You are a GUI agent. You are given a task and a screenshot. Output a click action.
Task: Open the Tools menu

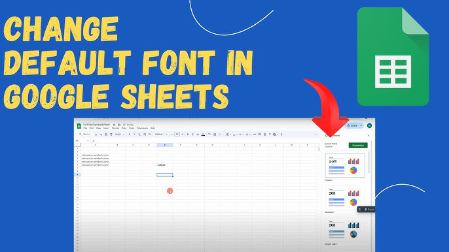(x=132, y=129)
